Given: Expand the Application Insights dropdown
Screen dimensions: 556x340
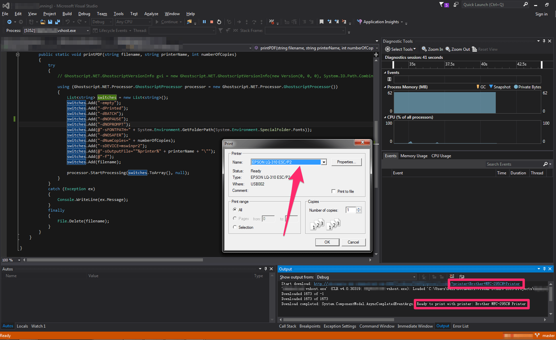Looking at the screenshot, I should [x=402, y=22].
